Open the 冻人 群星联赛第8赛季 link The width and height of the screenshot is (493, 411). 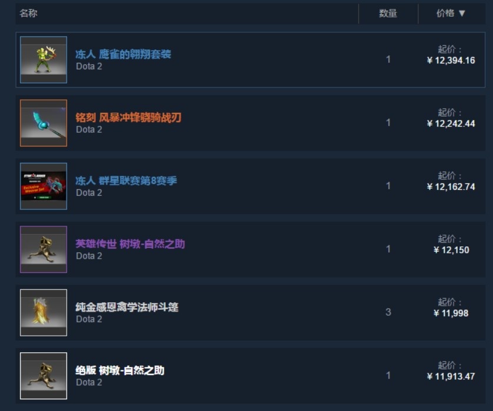126,181
